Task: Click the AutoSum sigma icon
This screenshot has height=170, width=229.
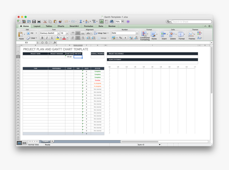Action: click(x=80, y=22)
